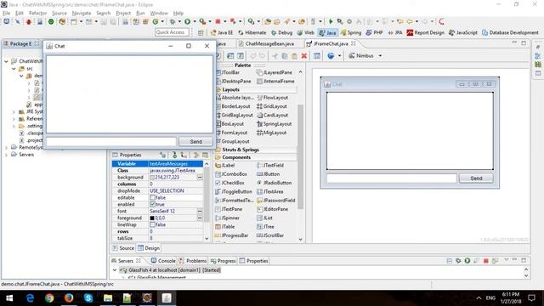Choose JRadioButton in the palette

click(274, 183)
